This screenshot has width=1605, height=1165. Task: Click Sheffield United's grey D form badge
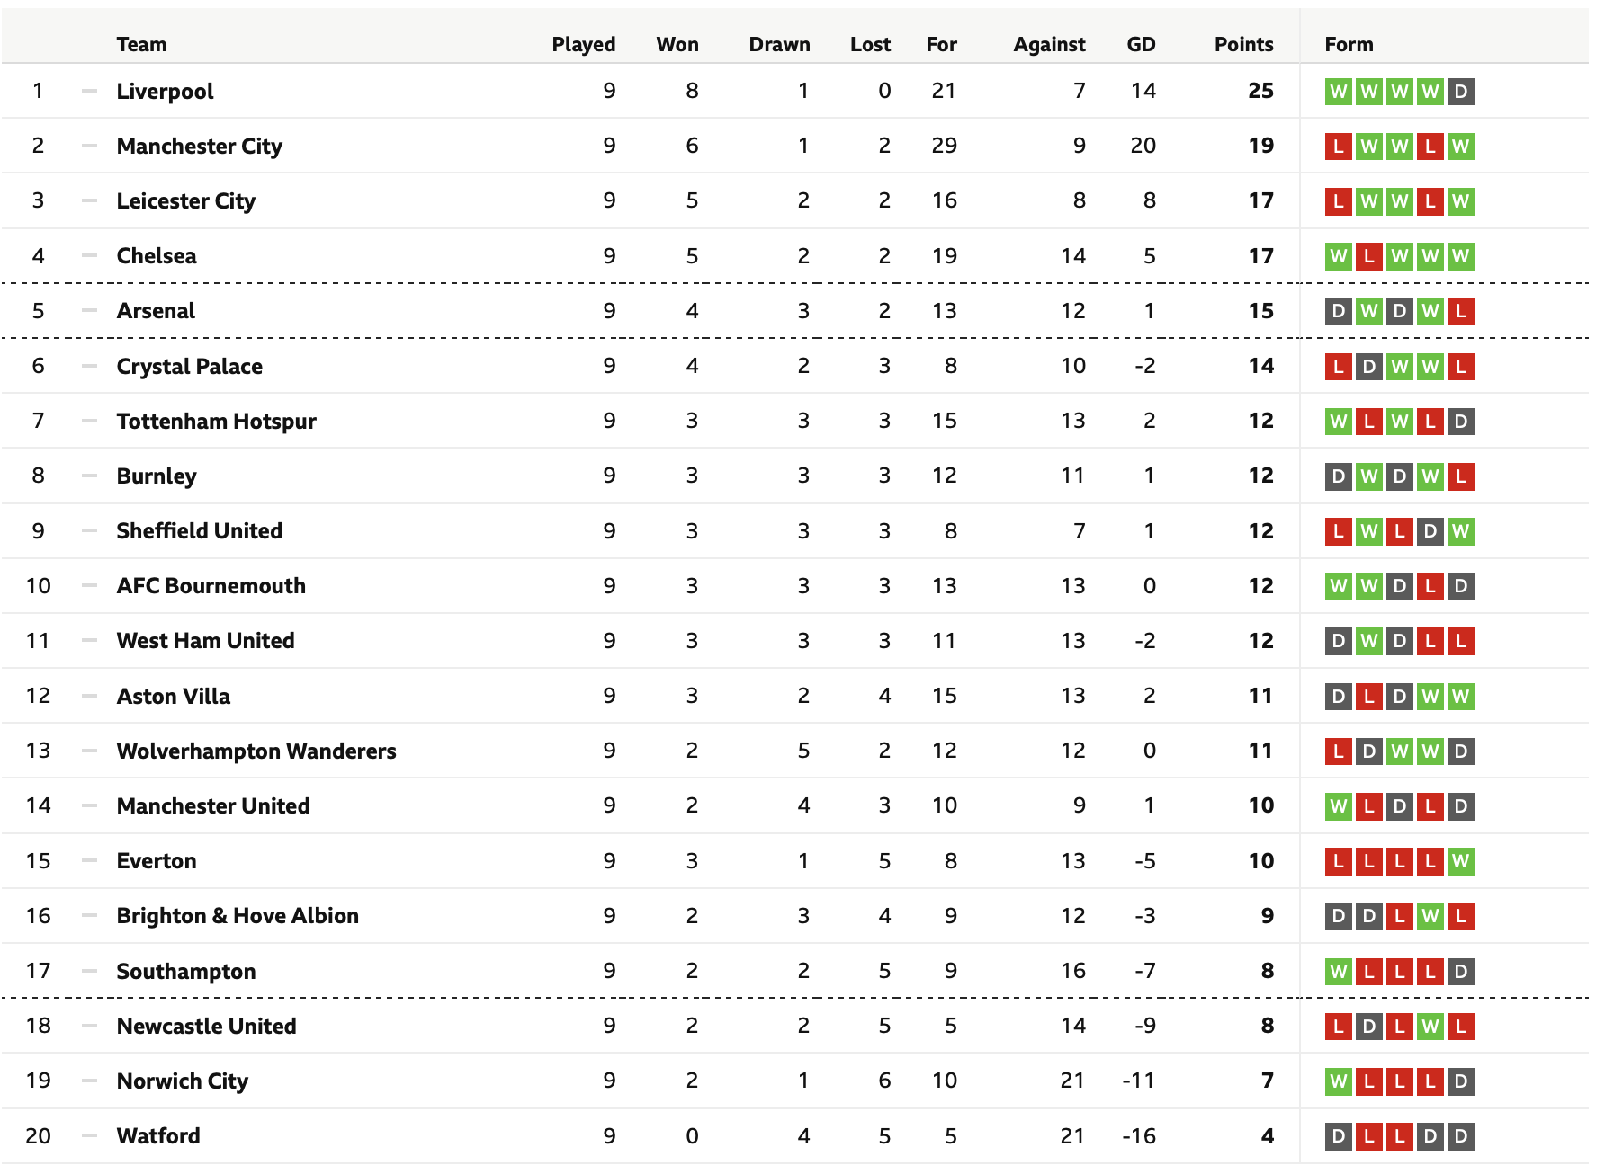point(1430,531)
